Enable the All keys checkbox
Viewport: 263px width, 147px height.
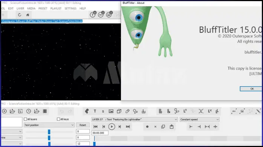[58, 119]
